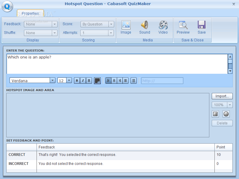This screenshot has height=179, width=239.
Task: Open the Feedback dropdown
Action: point(40,24)
